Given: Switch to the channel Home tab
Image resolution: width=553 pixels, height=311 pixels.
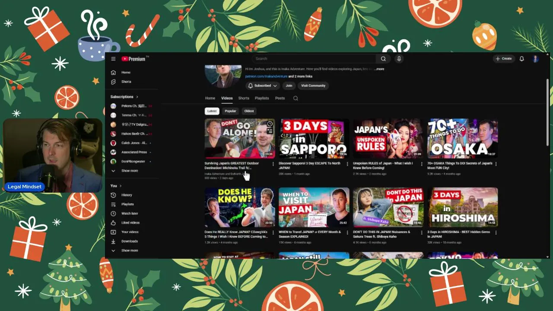Looking at the screenshot, I should point(210,98).
